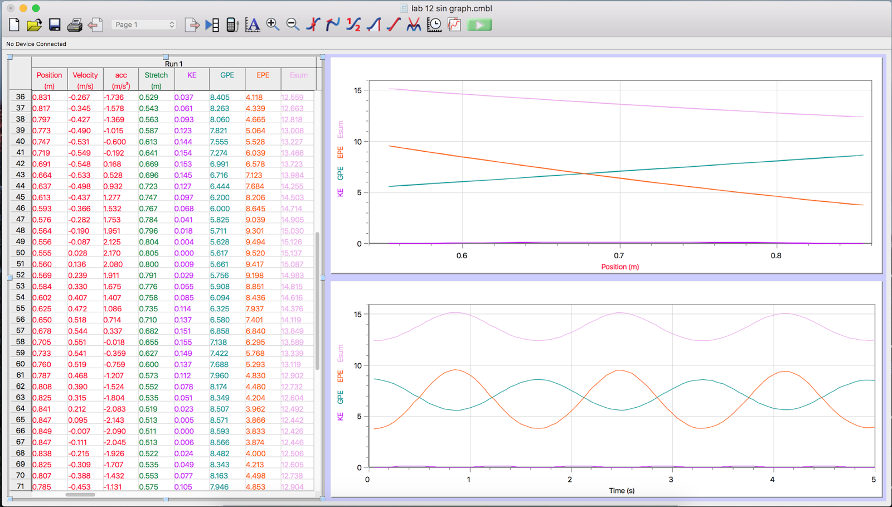Click the Position (m) x-axis label
Viewport: 892px width, 507px height.
[x=619, y=267]
